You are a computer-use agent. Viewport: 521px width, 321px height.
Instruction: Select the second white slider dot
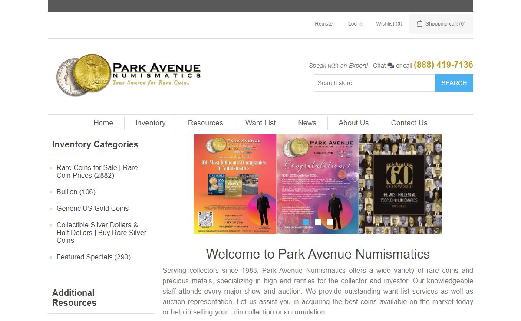tap(318, 222)
